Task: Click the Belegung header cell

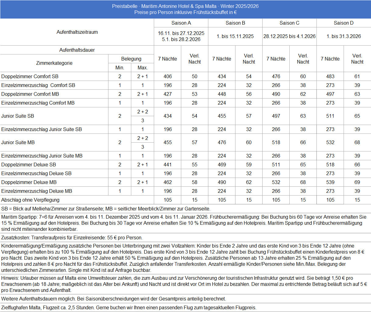Action: click(131, 59)
